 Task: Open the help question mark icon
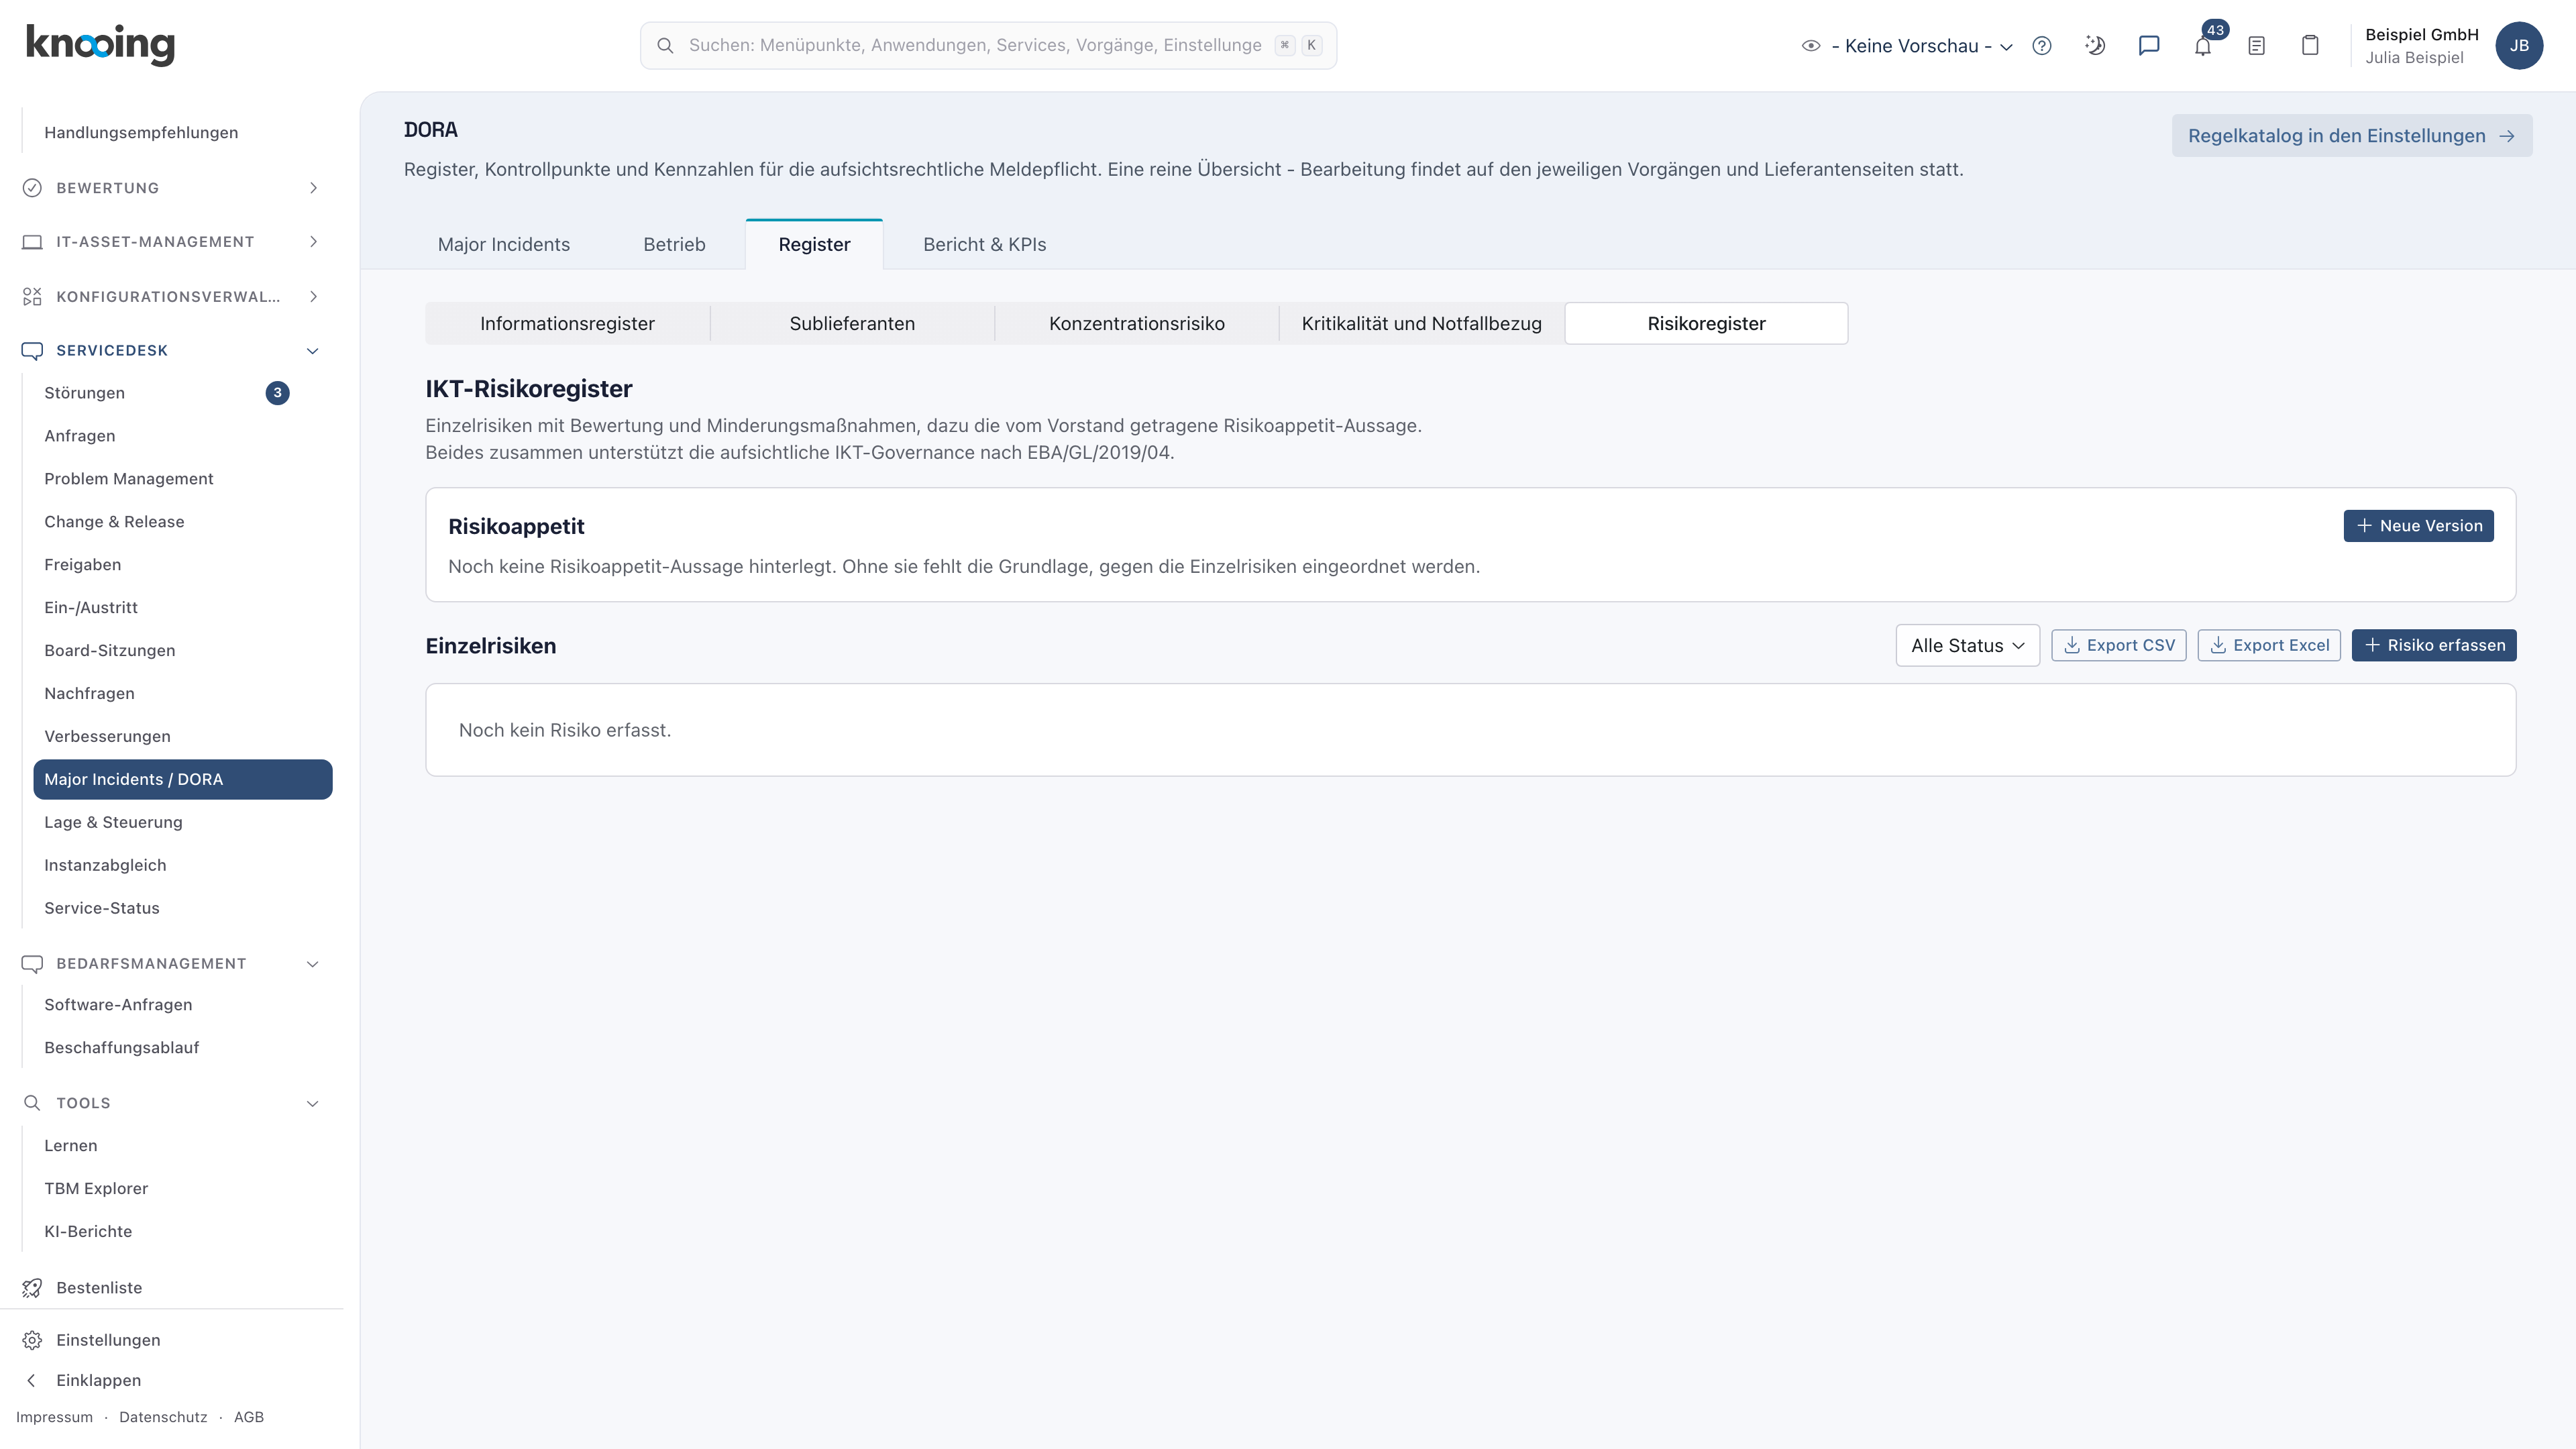tap(2042, 46)
